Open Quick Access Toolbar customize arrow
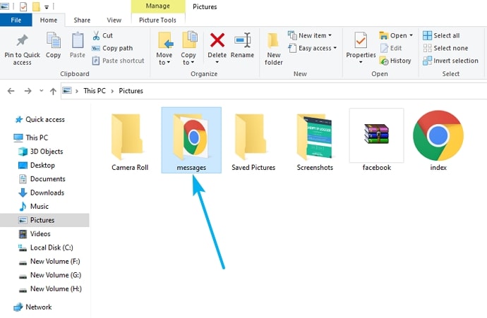 47,7
